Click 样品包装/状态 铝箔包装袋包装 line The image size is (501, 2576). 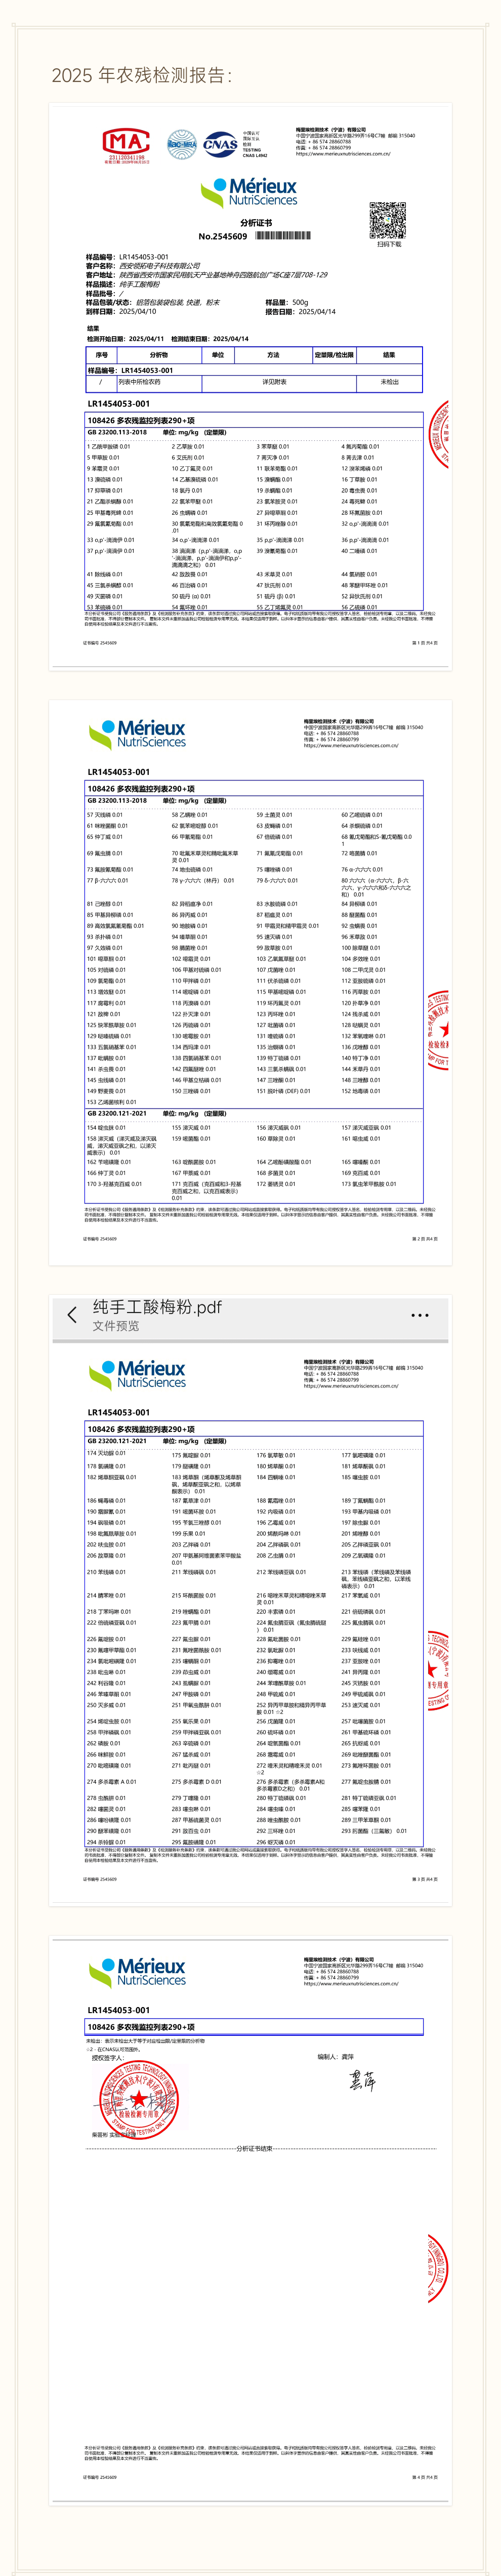point(153,302)
